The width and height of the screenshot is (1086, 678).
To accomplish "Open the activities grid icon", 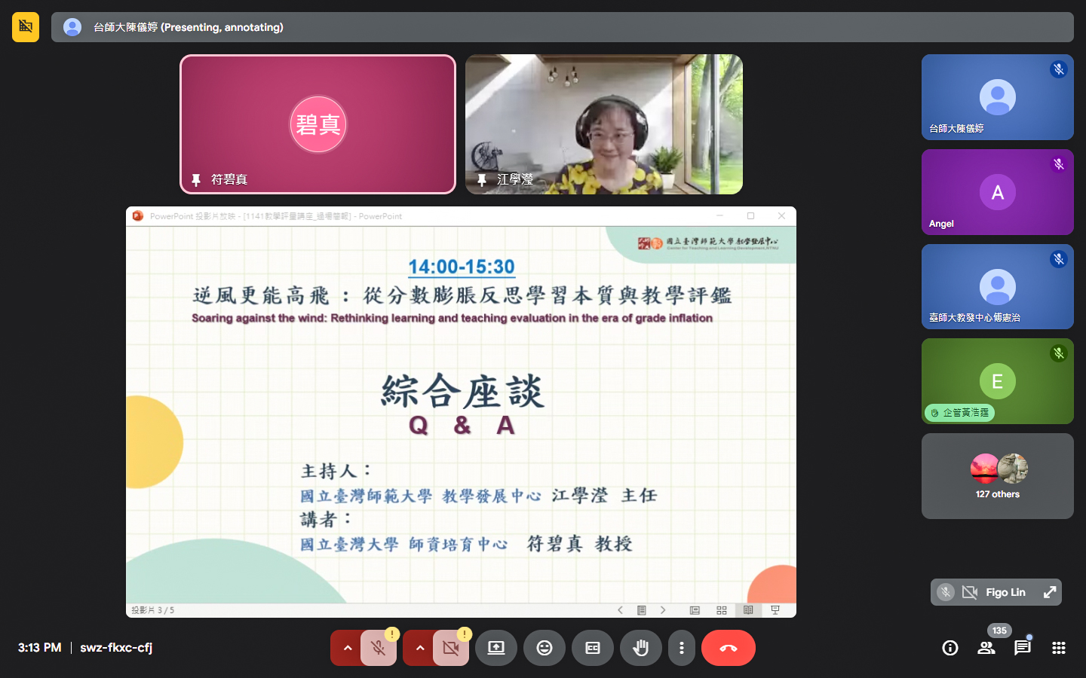I will point(1059,648).
